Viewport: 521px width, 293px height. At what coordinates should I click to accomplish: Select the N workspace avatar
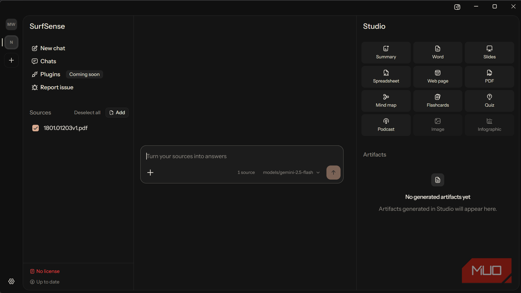[11, 42]
